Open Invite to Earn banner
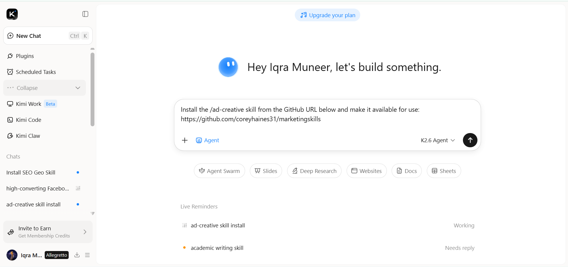 (x=48, y=232)
